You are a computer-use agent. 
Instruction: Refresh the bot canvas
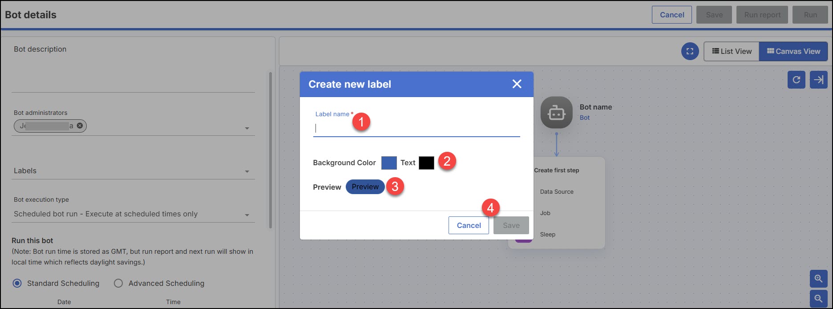point(797,80)
